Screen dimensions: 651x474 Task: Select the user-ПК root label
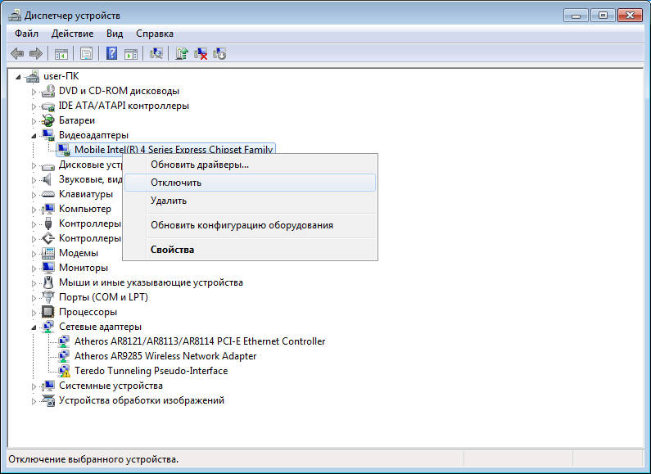tap(61, 76)
